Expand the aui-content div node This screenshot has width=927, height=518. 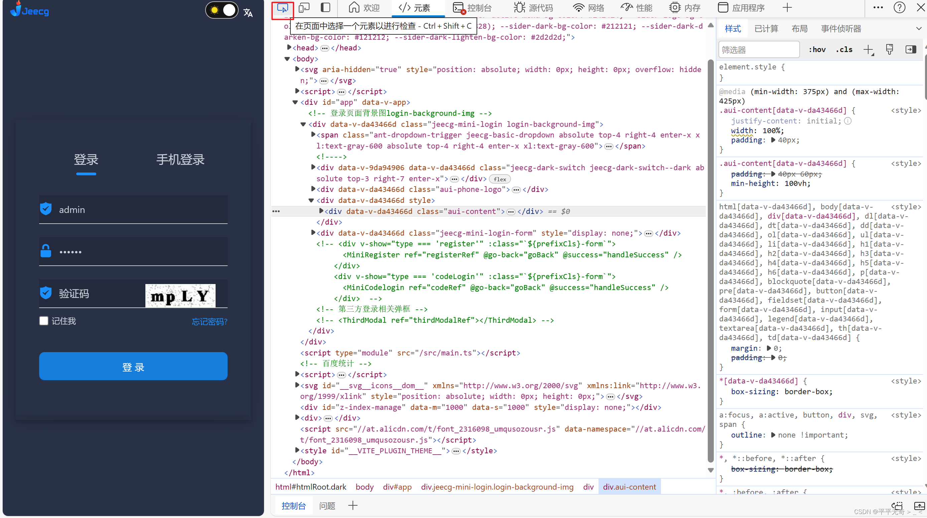click(x=321, y=211)
